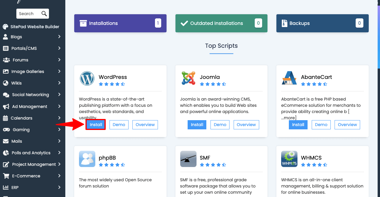Image resolution: width=380 pixels, height=197 pixels.
Task: View the AbanteCart Overview
Action: pyautogui.click(x=347, y=125)
